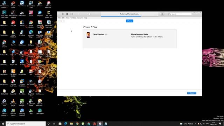Click the taskbar 'Type here to search' box
This screenshot has width=224, height=126.
[x=26, y=124]
